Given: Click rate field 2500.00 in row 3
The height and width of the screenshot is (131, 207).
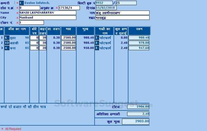Looking at the screenshot, I should [x=69, y=48].
